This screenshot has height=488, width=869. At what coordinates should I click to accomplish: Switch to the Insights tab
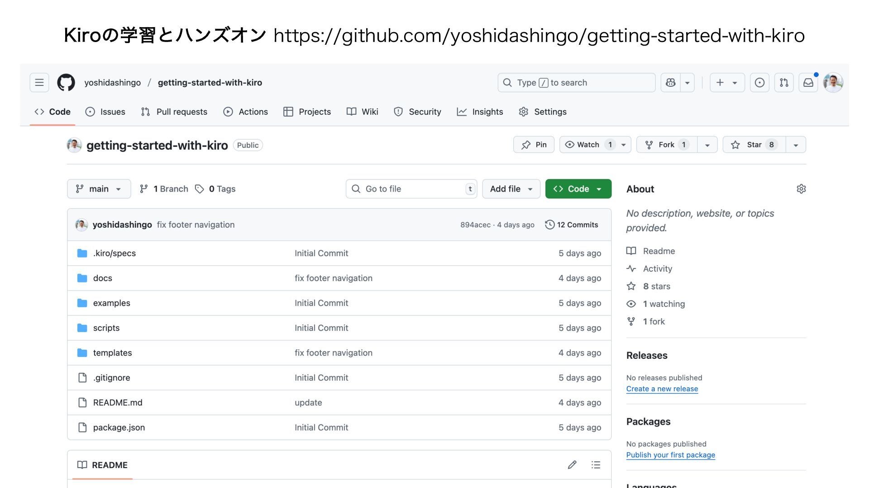point(480,112)
